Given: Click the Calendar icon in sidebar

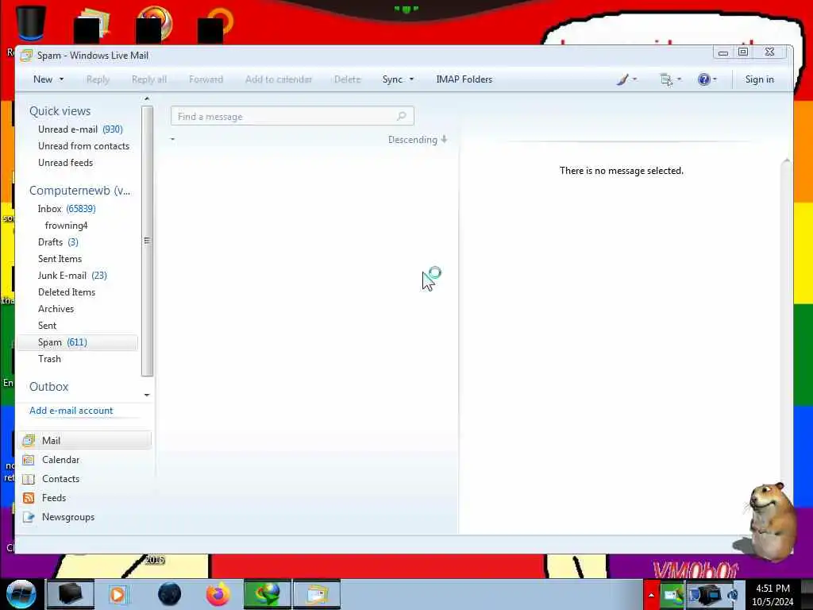Looking at the screenshot, I should click(29, 460).
